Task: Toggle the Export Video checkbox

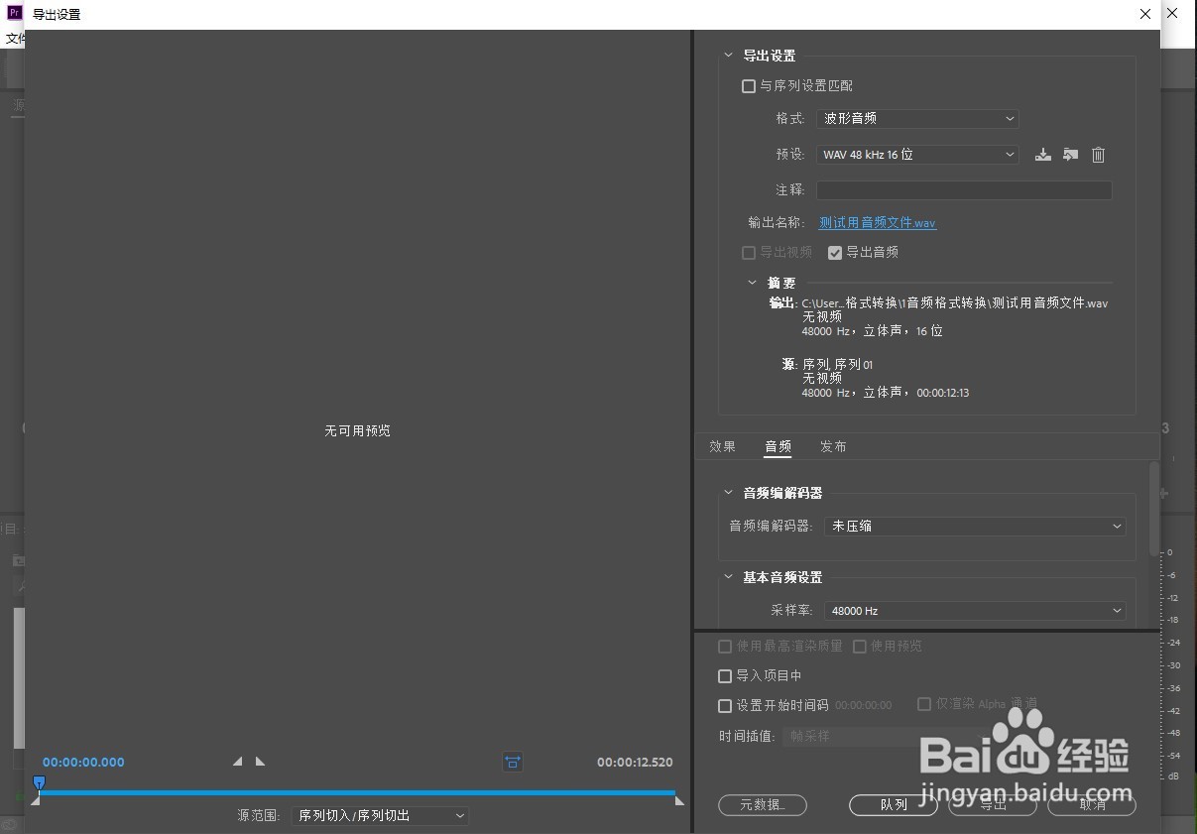Action: click(x=749, y=253)
